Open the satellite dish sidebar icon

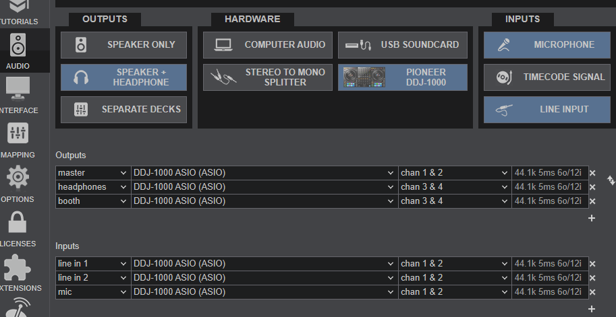[18, 307]
